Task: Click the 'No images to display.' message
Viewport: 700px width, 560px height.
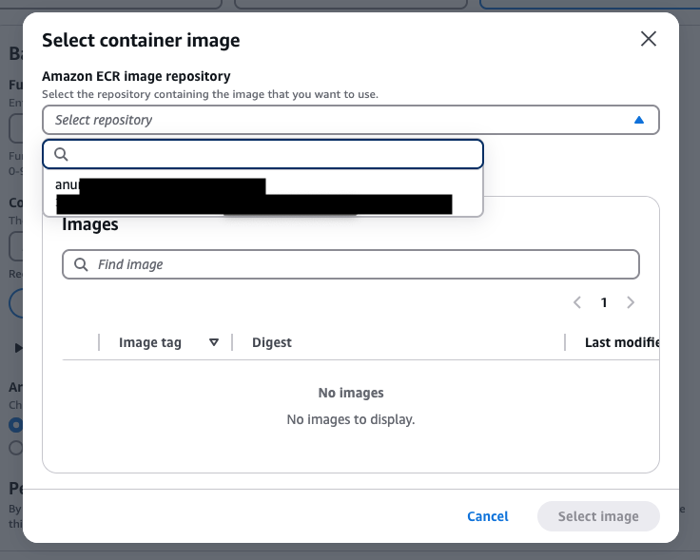Action: coord(350,419)
